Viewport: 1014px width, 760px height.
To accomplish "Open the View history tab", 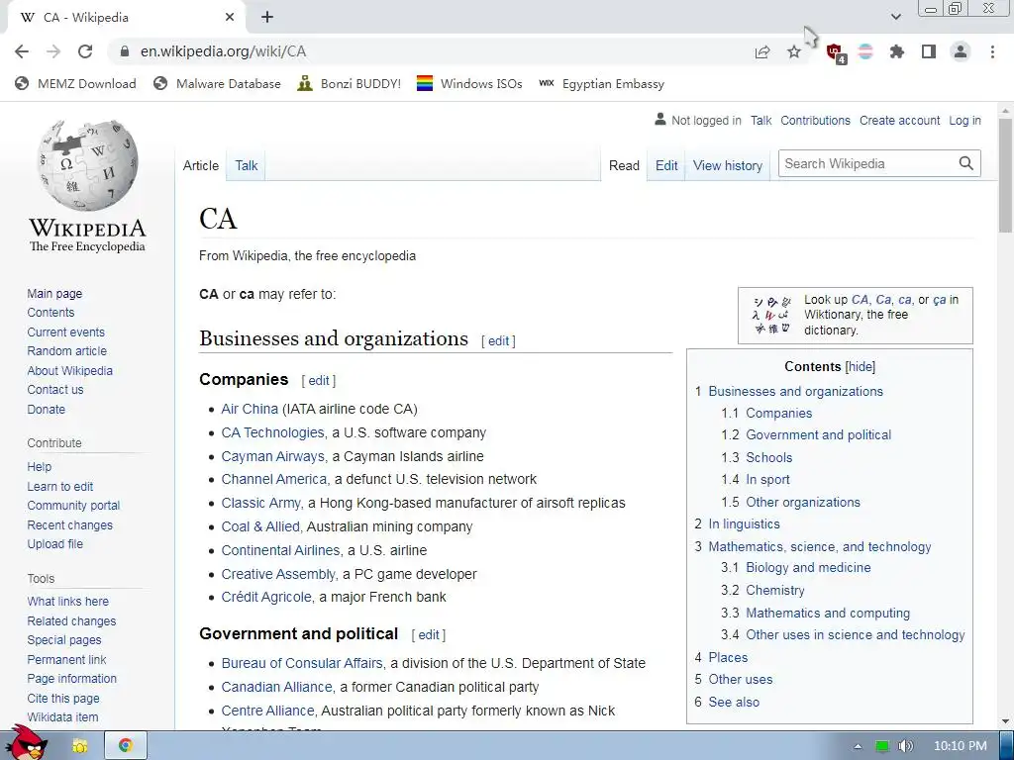I will [728, 165].
